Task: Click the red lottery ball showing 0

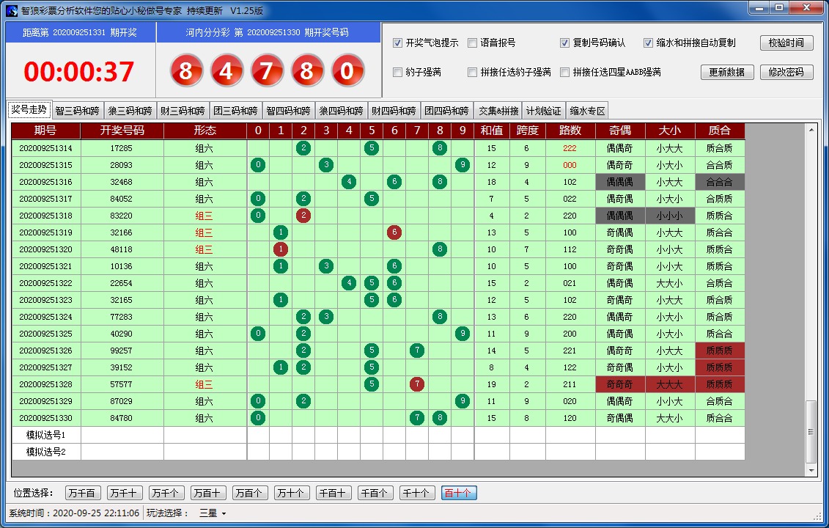Action: [x=348, y=72]
